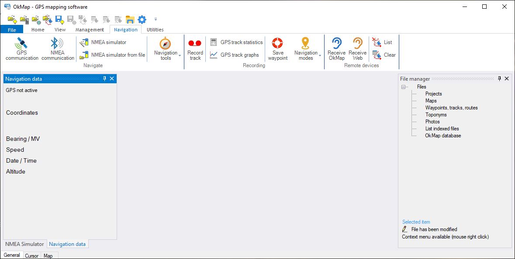
Task: Open Navigation modes pin icon
Action: click(x=305, y=43)
